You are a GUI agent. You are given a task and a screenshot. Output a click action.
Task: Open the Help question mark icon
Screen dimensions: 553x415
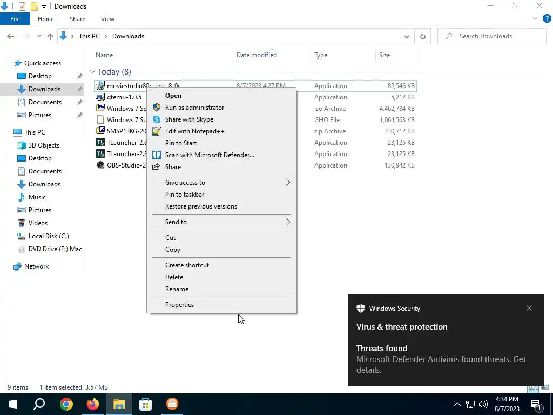[547, 19]
